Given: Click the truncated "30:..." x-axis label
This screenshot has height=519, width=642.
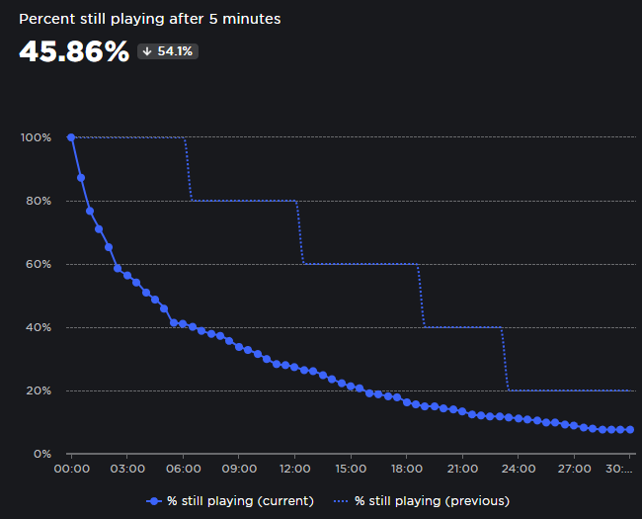Looking at the screenshot, I should click(619, 469).
